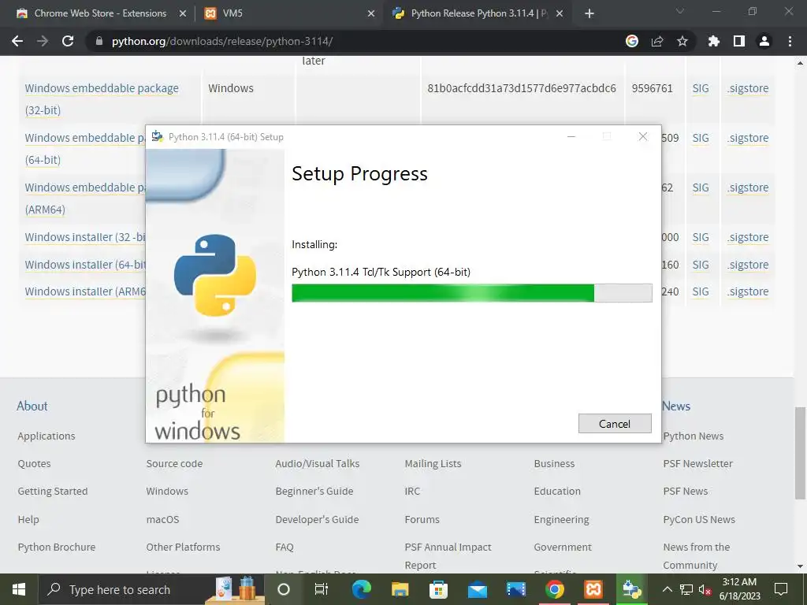Minimize the Python 3.11.4 Setup window

pos(571,137)
